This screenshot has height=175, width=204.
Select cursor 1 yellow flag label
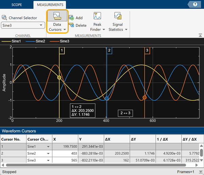(62, 50)
